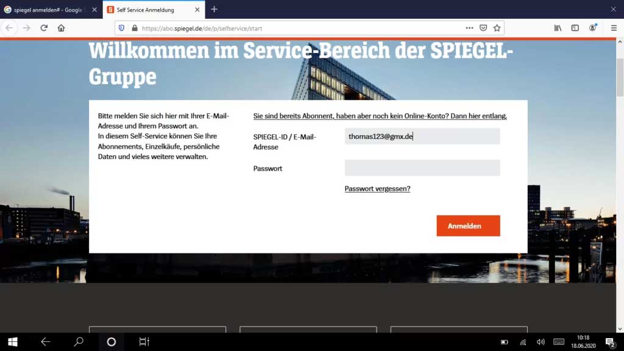The width and height of the screenshot is (624, 351).
Task: Open the page actions three-dot menu
Action: [x=469, y=28]
